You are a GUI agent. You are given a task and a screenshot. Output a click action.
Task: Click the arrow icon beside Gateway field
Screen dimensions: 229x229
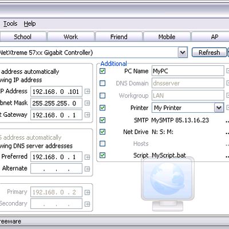(x=87, y=115)
